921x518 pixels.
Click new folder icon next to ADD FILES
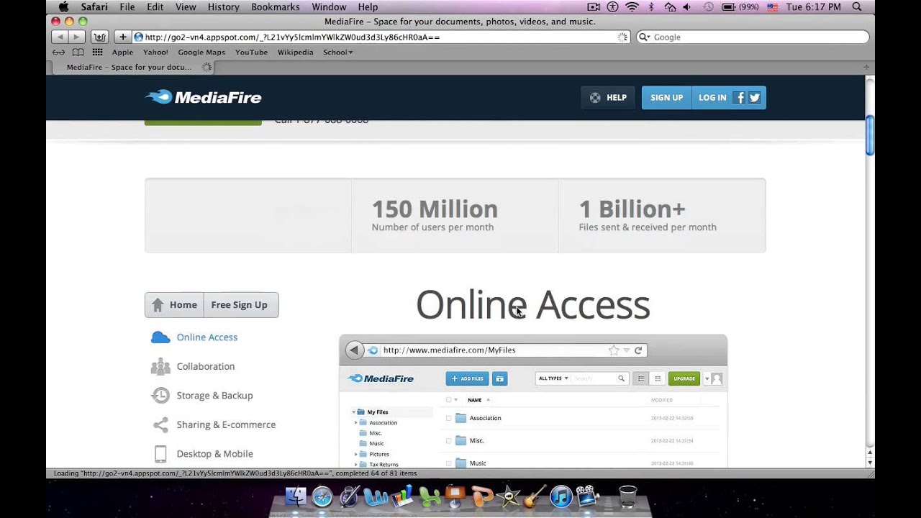pyautogui.click(x=499, y=378)
